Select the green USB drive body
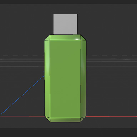 [x=65, y=78]
